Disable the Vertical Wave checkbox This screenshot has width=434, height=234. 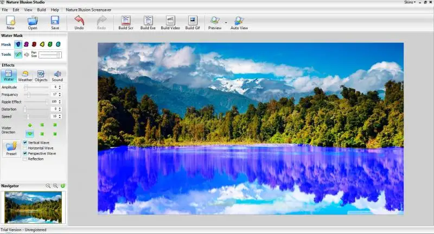click(25, 143)
